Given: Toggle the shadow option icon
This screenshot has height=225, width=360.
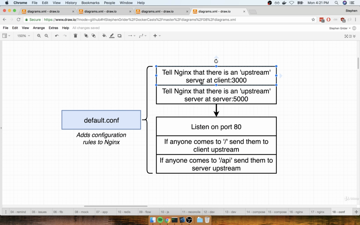Looking at the screenshot, I should pos(120,36).
